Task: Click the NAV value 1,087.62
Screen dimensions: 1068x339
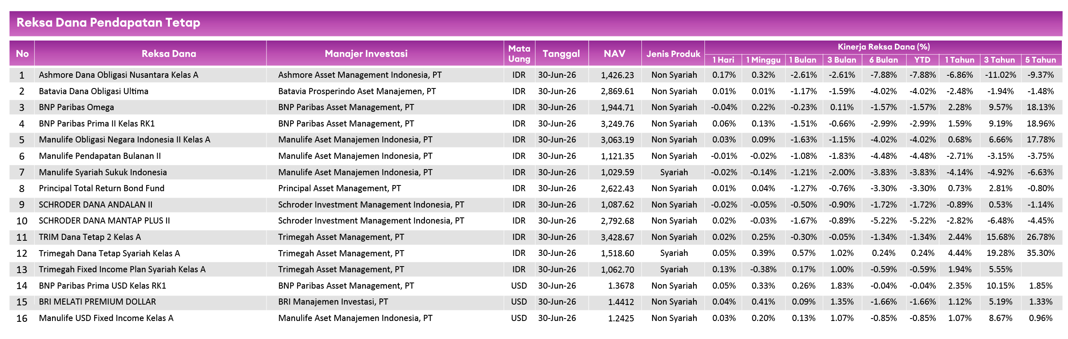Action: 617,205
